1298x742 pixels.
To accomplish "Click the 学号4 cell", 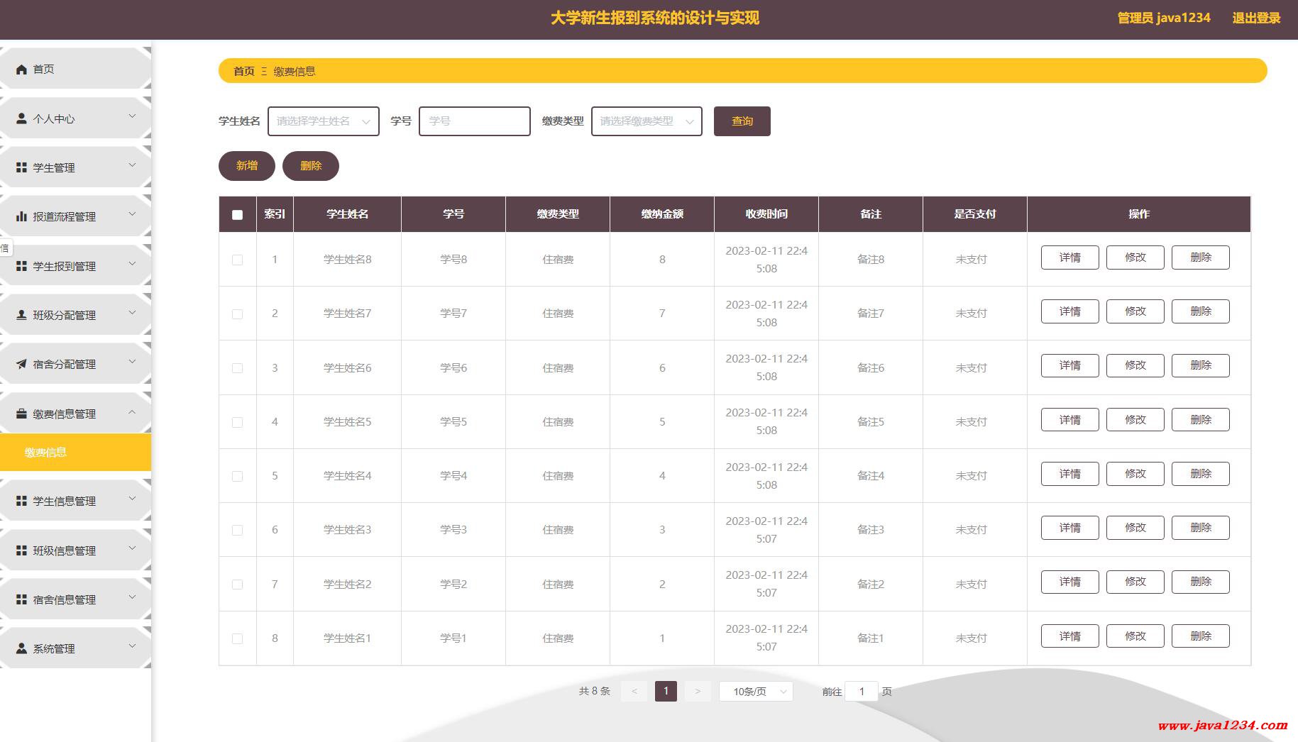I will pyautogui.click(x=453, y=476).
